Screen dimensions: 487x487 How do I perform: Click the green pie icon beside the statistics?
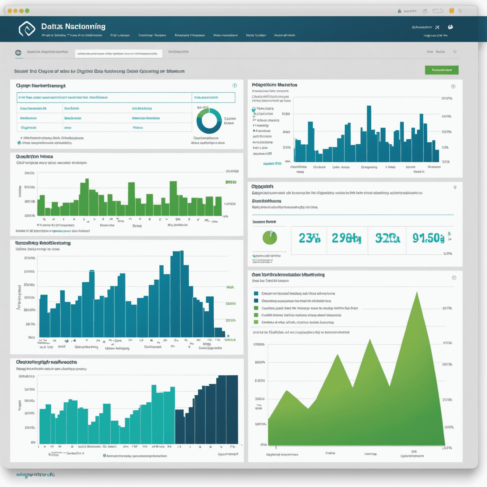(x=270, y=237)
